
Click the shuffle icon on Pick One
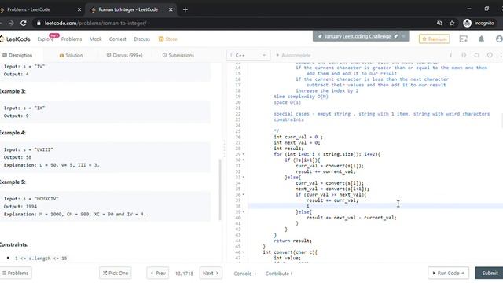coord(105,273)
